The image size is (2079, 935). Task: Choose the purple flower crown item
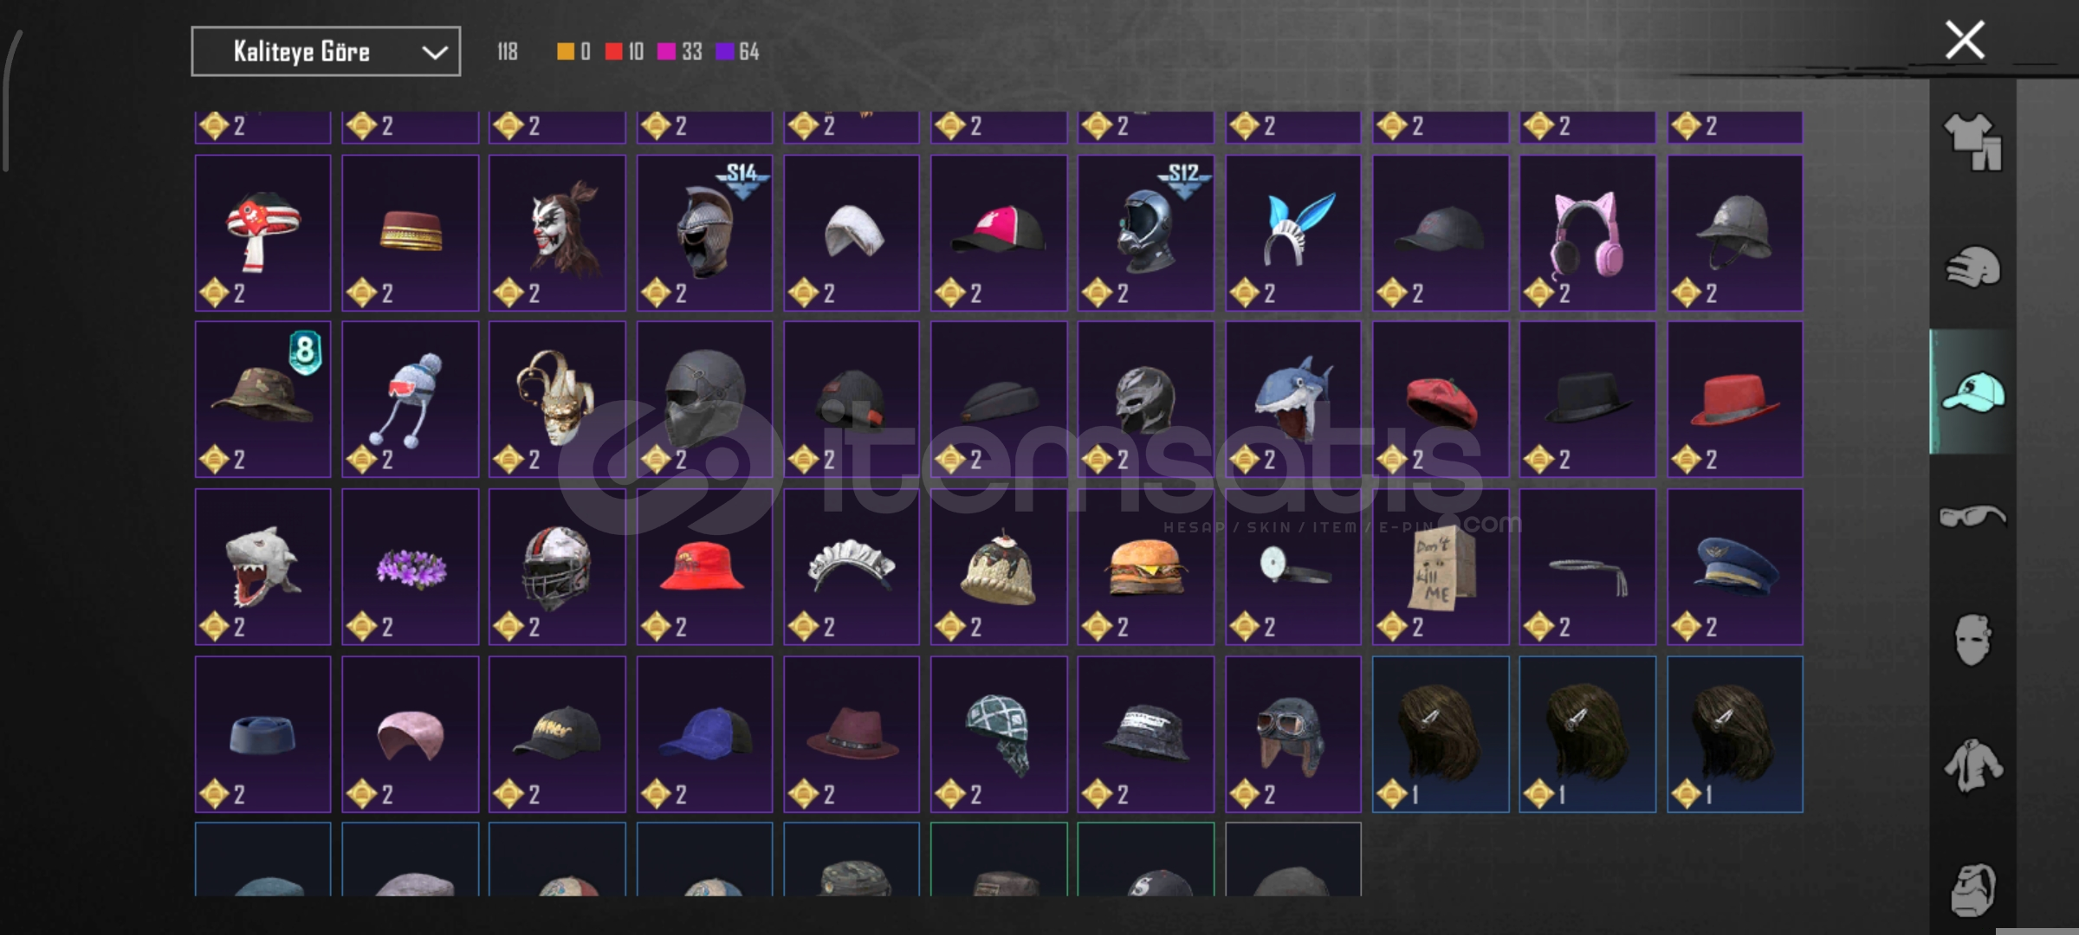(410, 567)
